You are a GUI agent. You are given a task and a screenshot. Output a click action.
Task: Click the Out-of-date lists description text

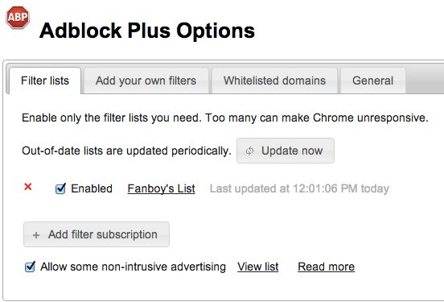(x=126, y=151)
